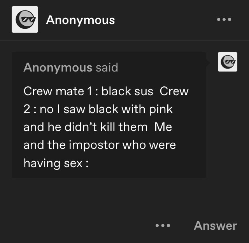Open the ellipsis options left of Answer
Screen dimensions: 249x243
tap(163, 226)
